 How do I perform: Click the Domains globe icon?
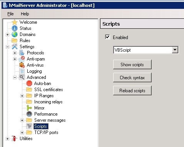[15, 34]
